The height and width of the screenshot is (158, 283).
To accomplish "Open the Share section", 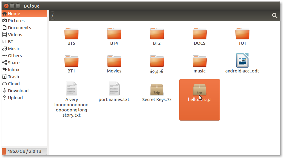I will tap(24, 63).
